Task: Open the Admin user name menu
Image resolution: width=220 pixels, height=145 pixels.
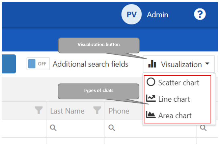Action: pyautogui.click(x=157, y=15)
